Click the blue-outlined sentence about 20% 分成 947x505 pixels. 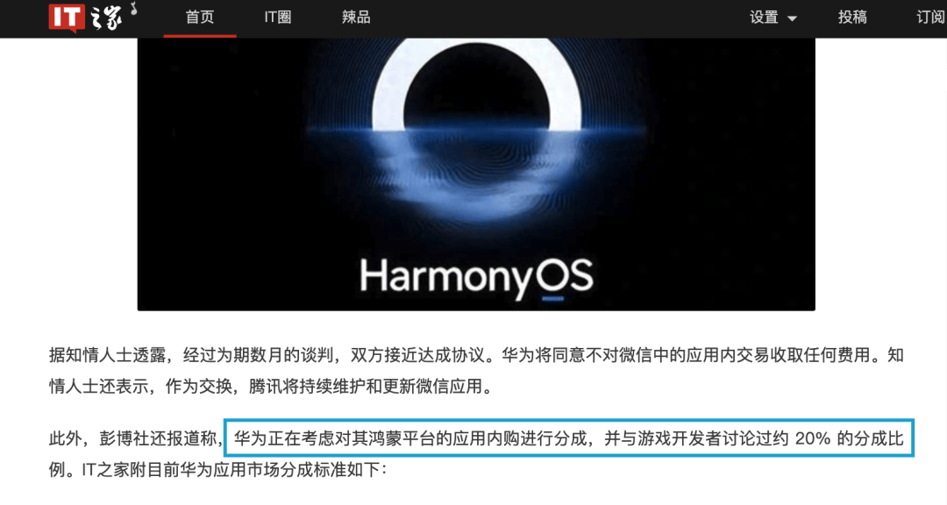click(x=568, y=438)
